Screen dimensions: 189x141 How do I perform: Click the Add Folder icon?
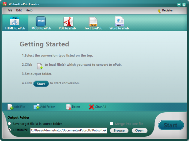click(x=36, y=107)
